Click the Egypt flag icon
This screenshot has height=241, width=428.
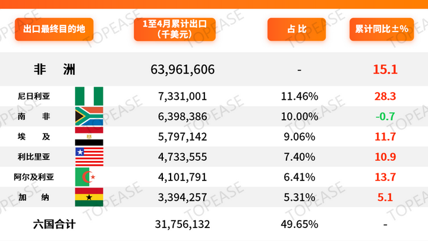coord(89,137)
